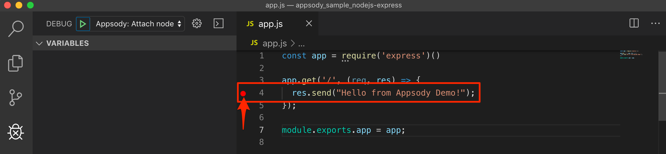Click line number 1 in gutter
The height and width of the screenshot is (154, 666).
click(262, 56)
